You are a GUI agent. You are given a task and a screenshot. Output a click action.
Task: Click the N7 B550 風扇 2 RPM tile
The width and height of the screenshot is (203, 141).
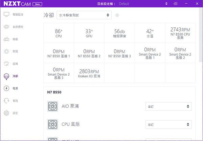click(89, 53)
